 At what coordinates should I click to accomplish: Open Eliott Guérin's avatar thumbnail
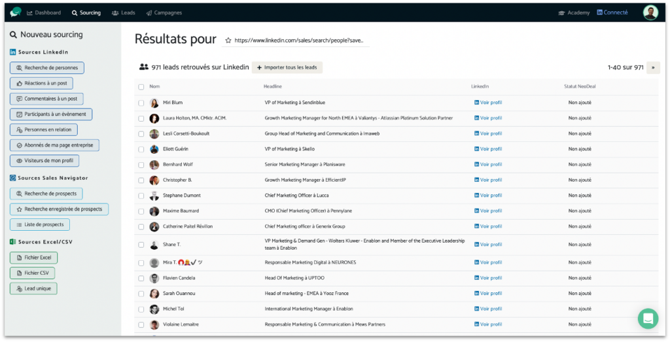point(154,150)
